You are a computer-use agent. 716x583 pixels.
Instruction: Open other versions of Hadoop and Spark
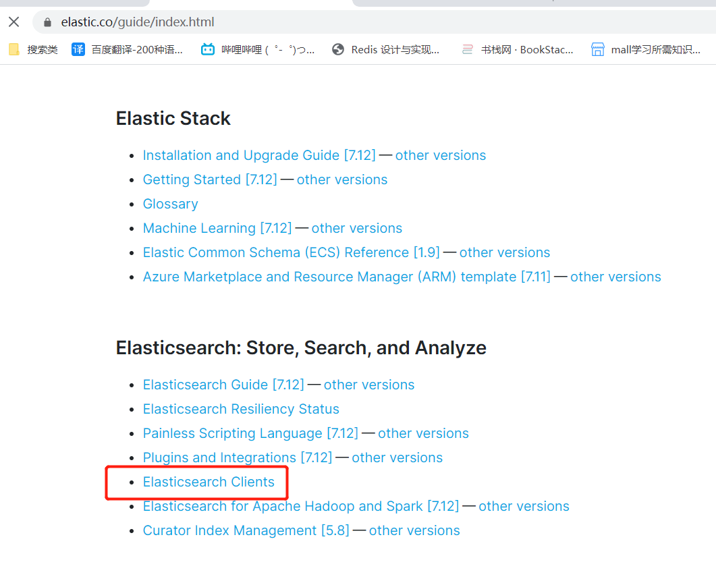pos(524,506)
